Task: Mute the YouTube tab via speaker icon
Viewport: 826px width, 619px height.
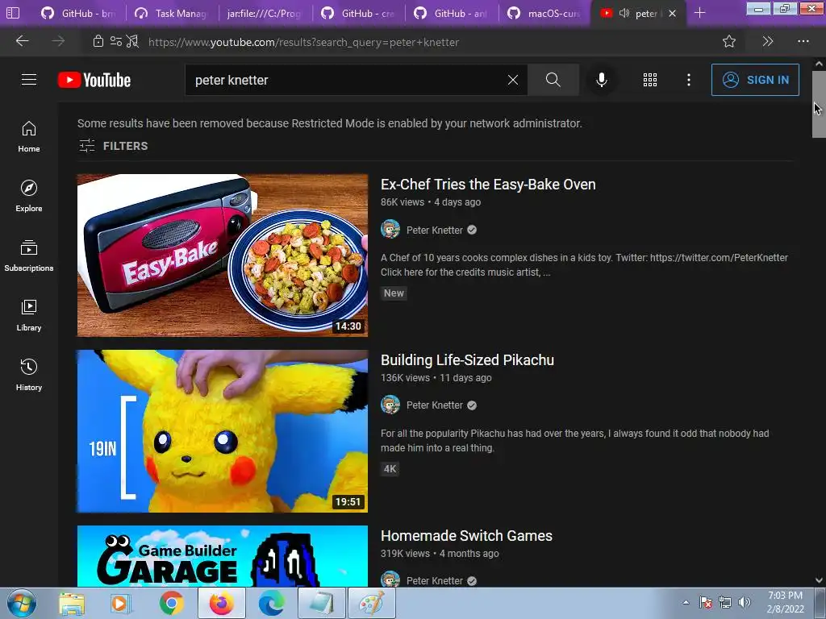Action: click(x=624, y=13)
